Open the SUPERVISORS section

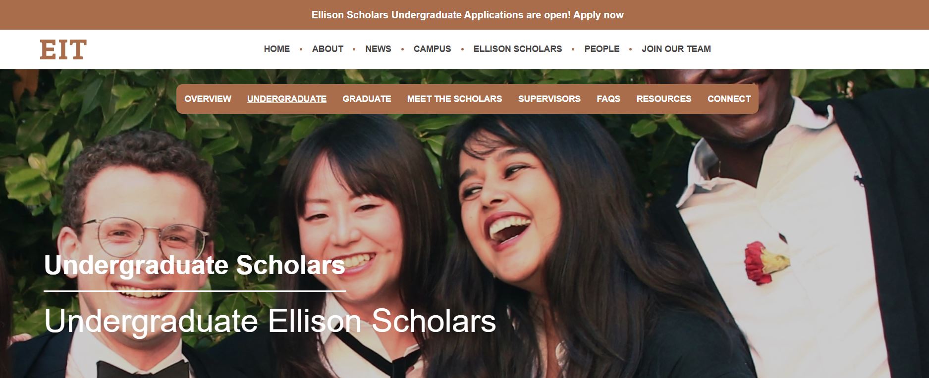(549, 99)
